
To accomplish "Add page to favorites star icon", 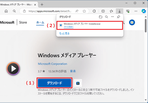I will pos(84,11).
